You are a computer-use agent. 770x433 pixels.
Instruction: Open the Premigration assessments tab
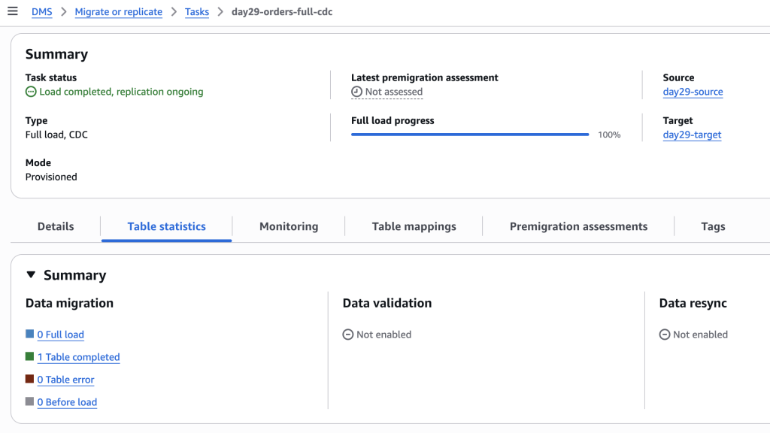(578, 226)
